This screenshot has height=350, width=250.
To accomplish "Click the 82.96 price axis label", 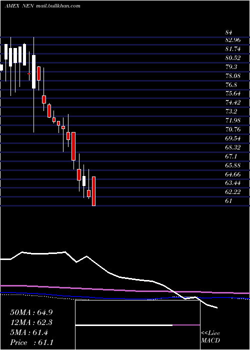I will coord(233,40).
